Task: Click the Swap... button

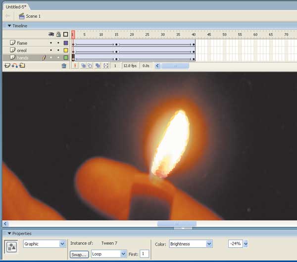Action: tap(79, 254)
